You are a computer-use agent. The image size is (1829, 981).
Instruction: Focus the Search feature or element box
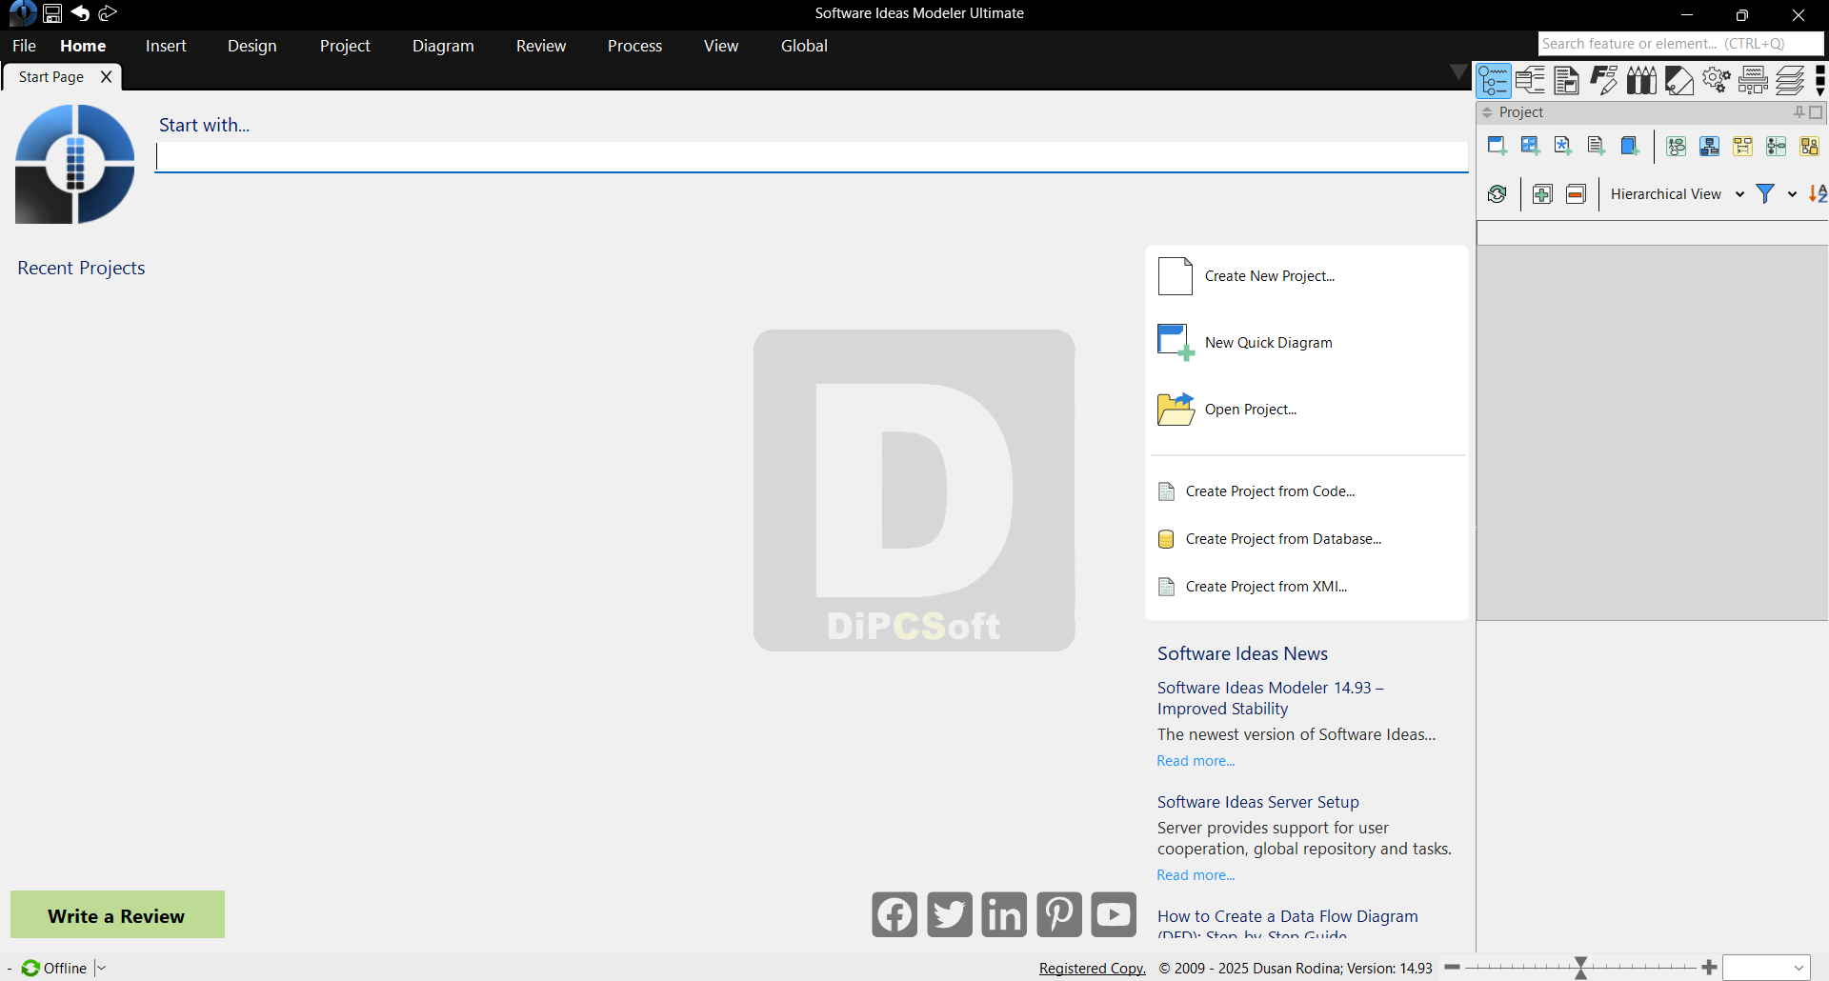pyautogui.click(x=1680, y=44)
